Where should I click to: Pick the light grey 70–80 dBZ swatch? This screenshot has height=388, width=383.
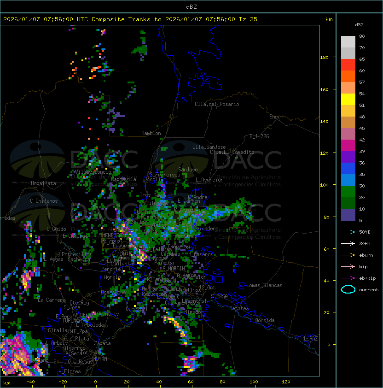tap(348, 42)
